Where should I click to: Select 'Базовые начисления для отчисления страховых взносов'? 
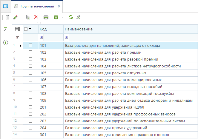pyautogui.click(x=117, y=135)
